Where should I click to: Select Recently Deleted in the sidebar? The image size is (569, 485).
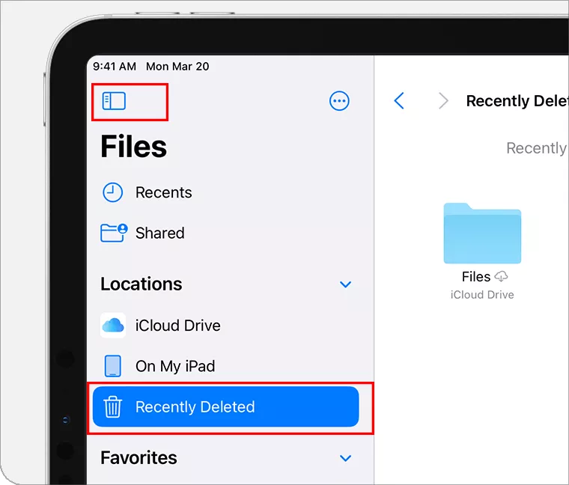(x=225, y=406)
